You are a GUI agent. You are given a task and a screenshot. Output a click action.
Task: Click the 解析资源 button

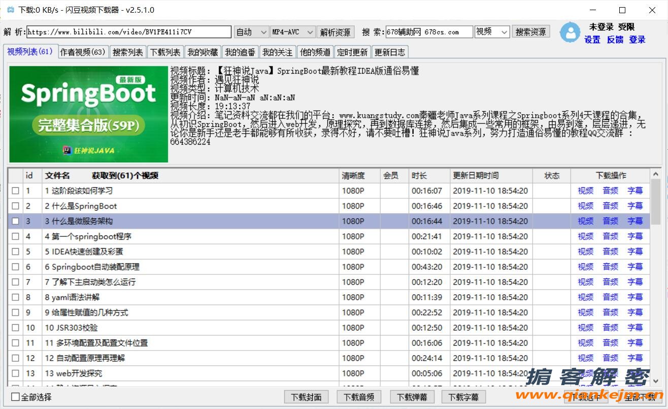point(336,32)
